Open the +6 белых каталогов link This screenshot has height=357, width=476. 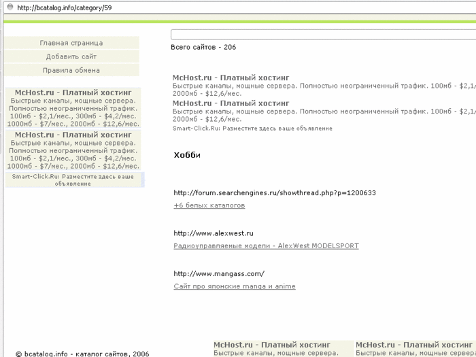(x=209, y=205)
